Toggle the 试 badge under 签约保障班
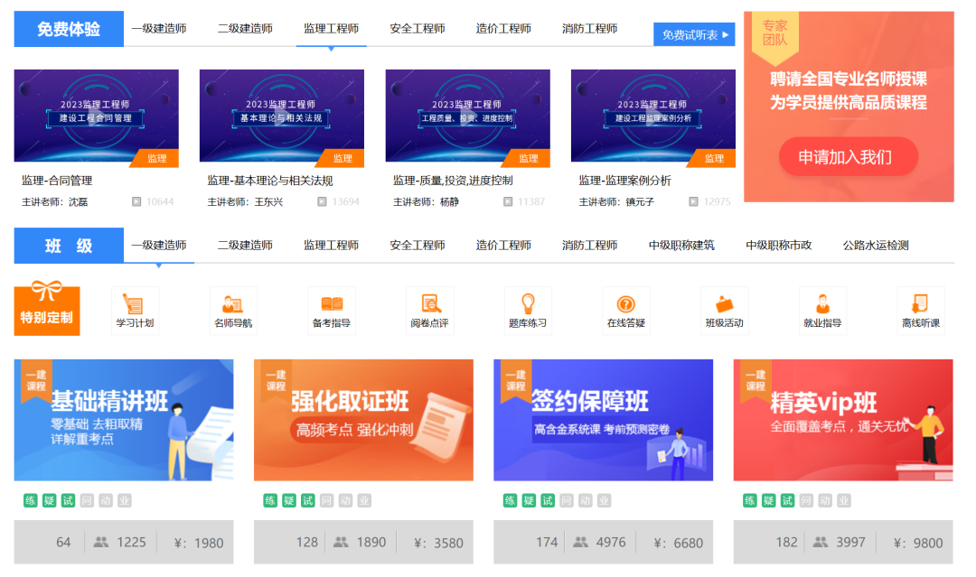Screen dimensions: 976x577 tap(547, 499)
